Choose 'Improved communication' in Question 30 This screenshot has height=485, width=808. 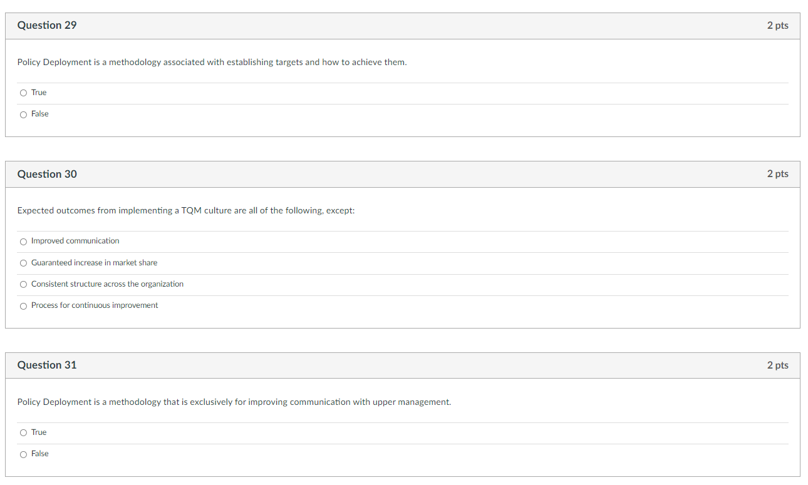click(23, 242)
